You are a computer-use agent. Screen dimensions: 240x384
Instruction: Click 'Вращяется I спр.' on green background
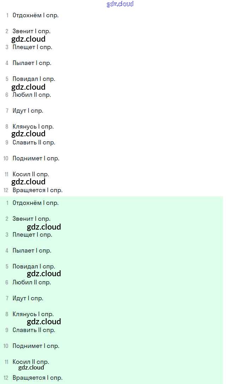click(x=37, y=378)
